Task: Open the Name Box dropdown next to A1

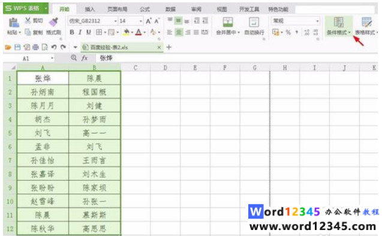Action: tap(52, 58)
